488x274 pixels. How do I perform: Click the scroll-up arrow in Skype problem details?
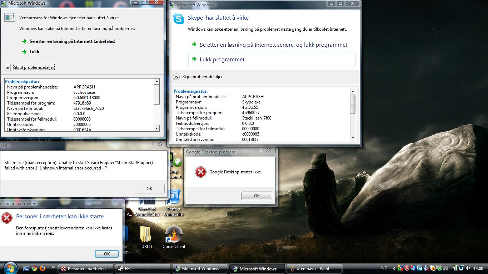[x=353, y=91]
